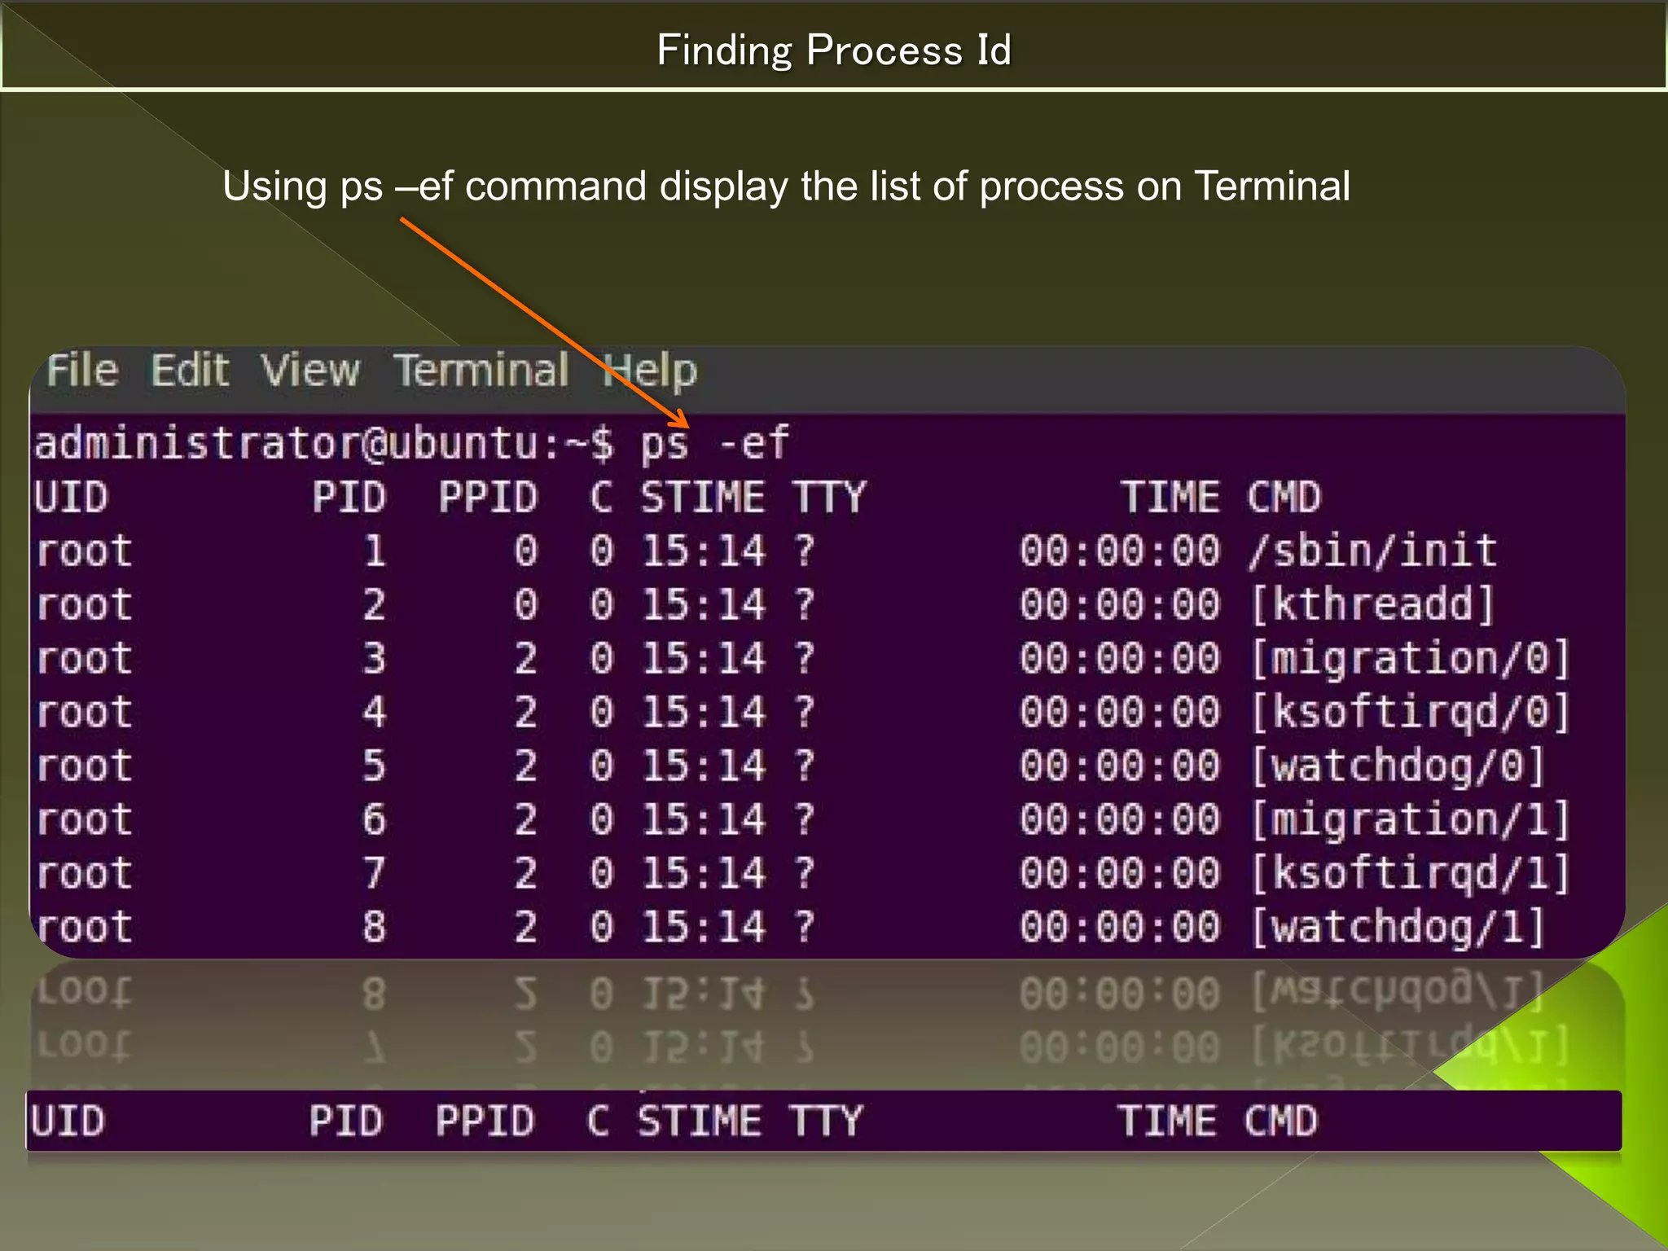Viewport: 1668px width, 1251px height.
Task: Click the PPID column header in terminal
Action: tap(488, 498)
